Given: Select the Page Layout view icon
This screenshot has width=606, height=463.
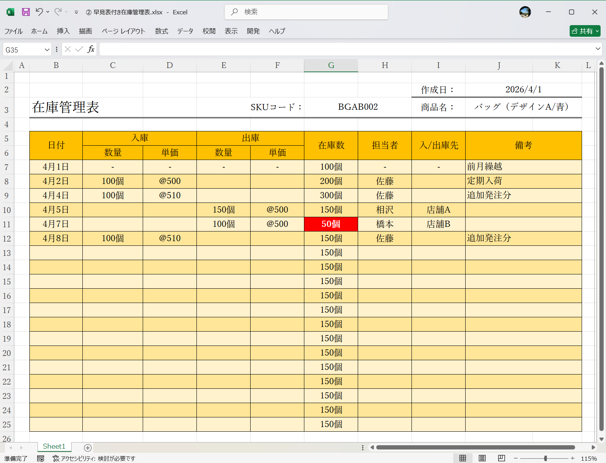Looking at the screenshot, I should click(482, 458).
